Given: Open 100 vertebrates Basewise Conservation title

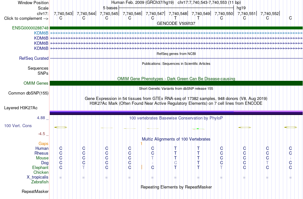Looking at the screenshot, I should 176,118.
